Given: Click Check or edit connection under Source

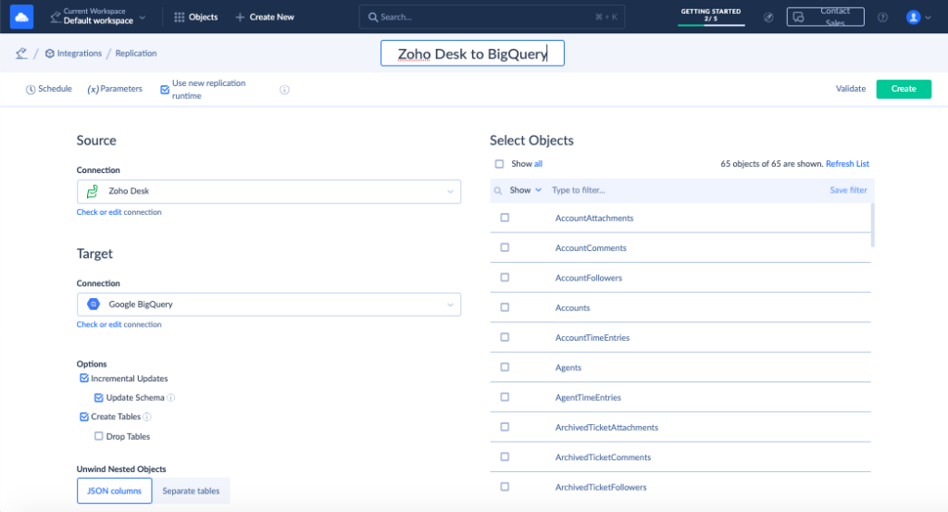Looking at the screenshot, I should (x=119, y=212).
